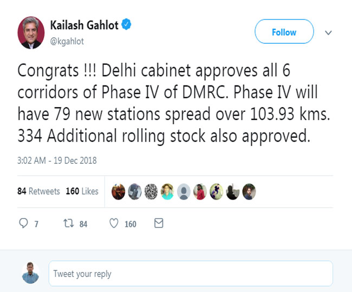This screenshot has width=352, height=292.
Task: Follow Kailash Gahlot
Action: pos(284,31)
